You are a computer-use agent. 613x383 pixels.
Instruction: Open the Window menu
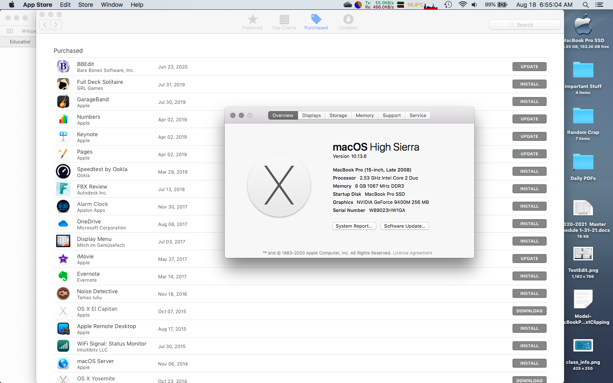click(112, 5)
